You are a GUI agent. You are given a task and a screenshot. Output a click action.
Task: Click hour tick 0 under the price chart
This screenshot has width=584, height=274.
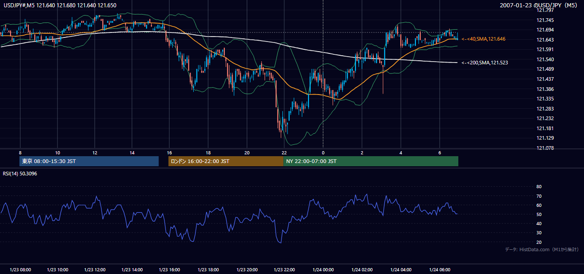coord(323,153)
